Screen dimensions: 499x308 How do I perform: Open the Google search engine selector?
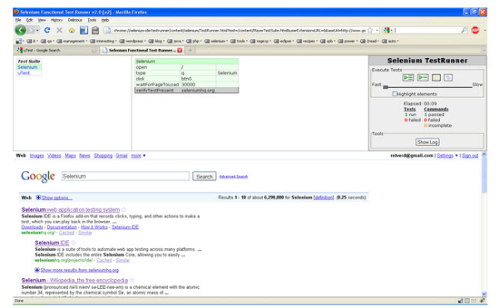coord(388,30)
